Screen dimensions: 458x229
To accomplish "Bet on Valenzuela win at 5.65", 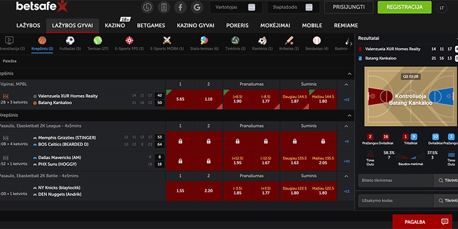I will [180, 99].
